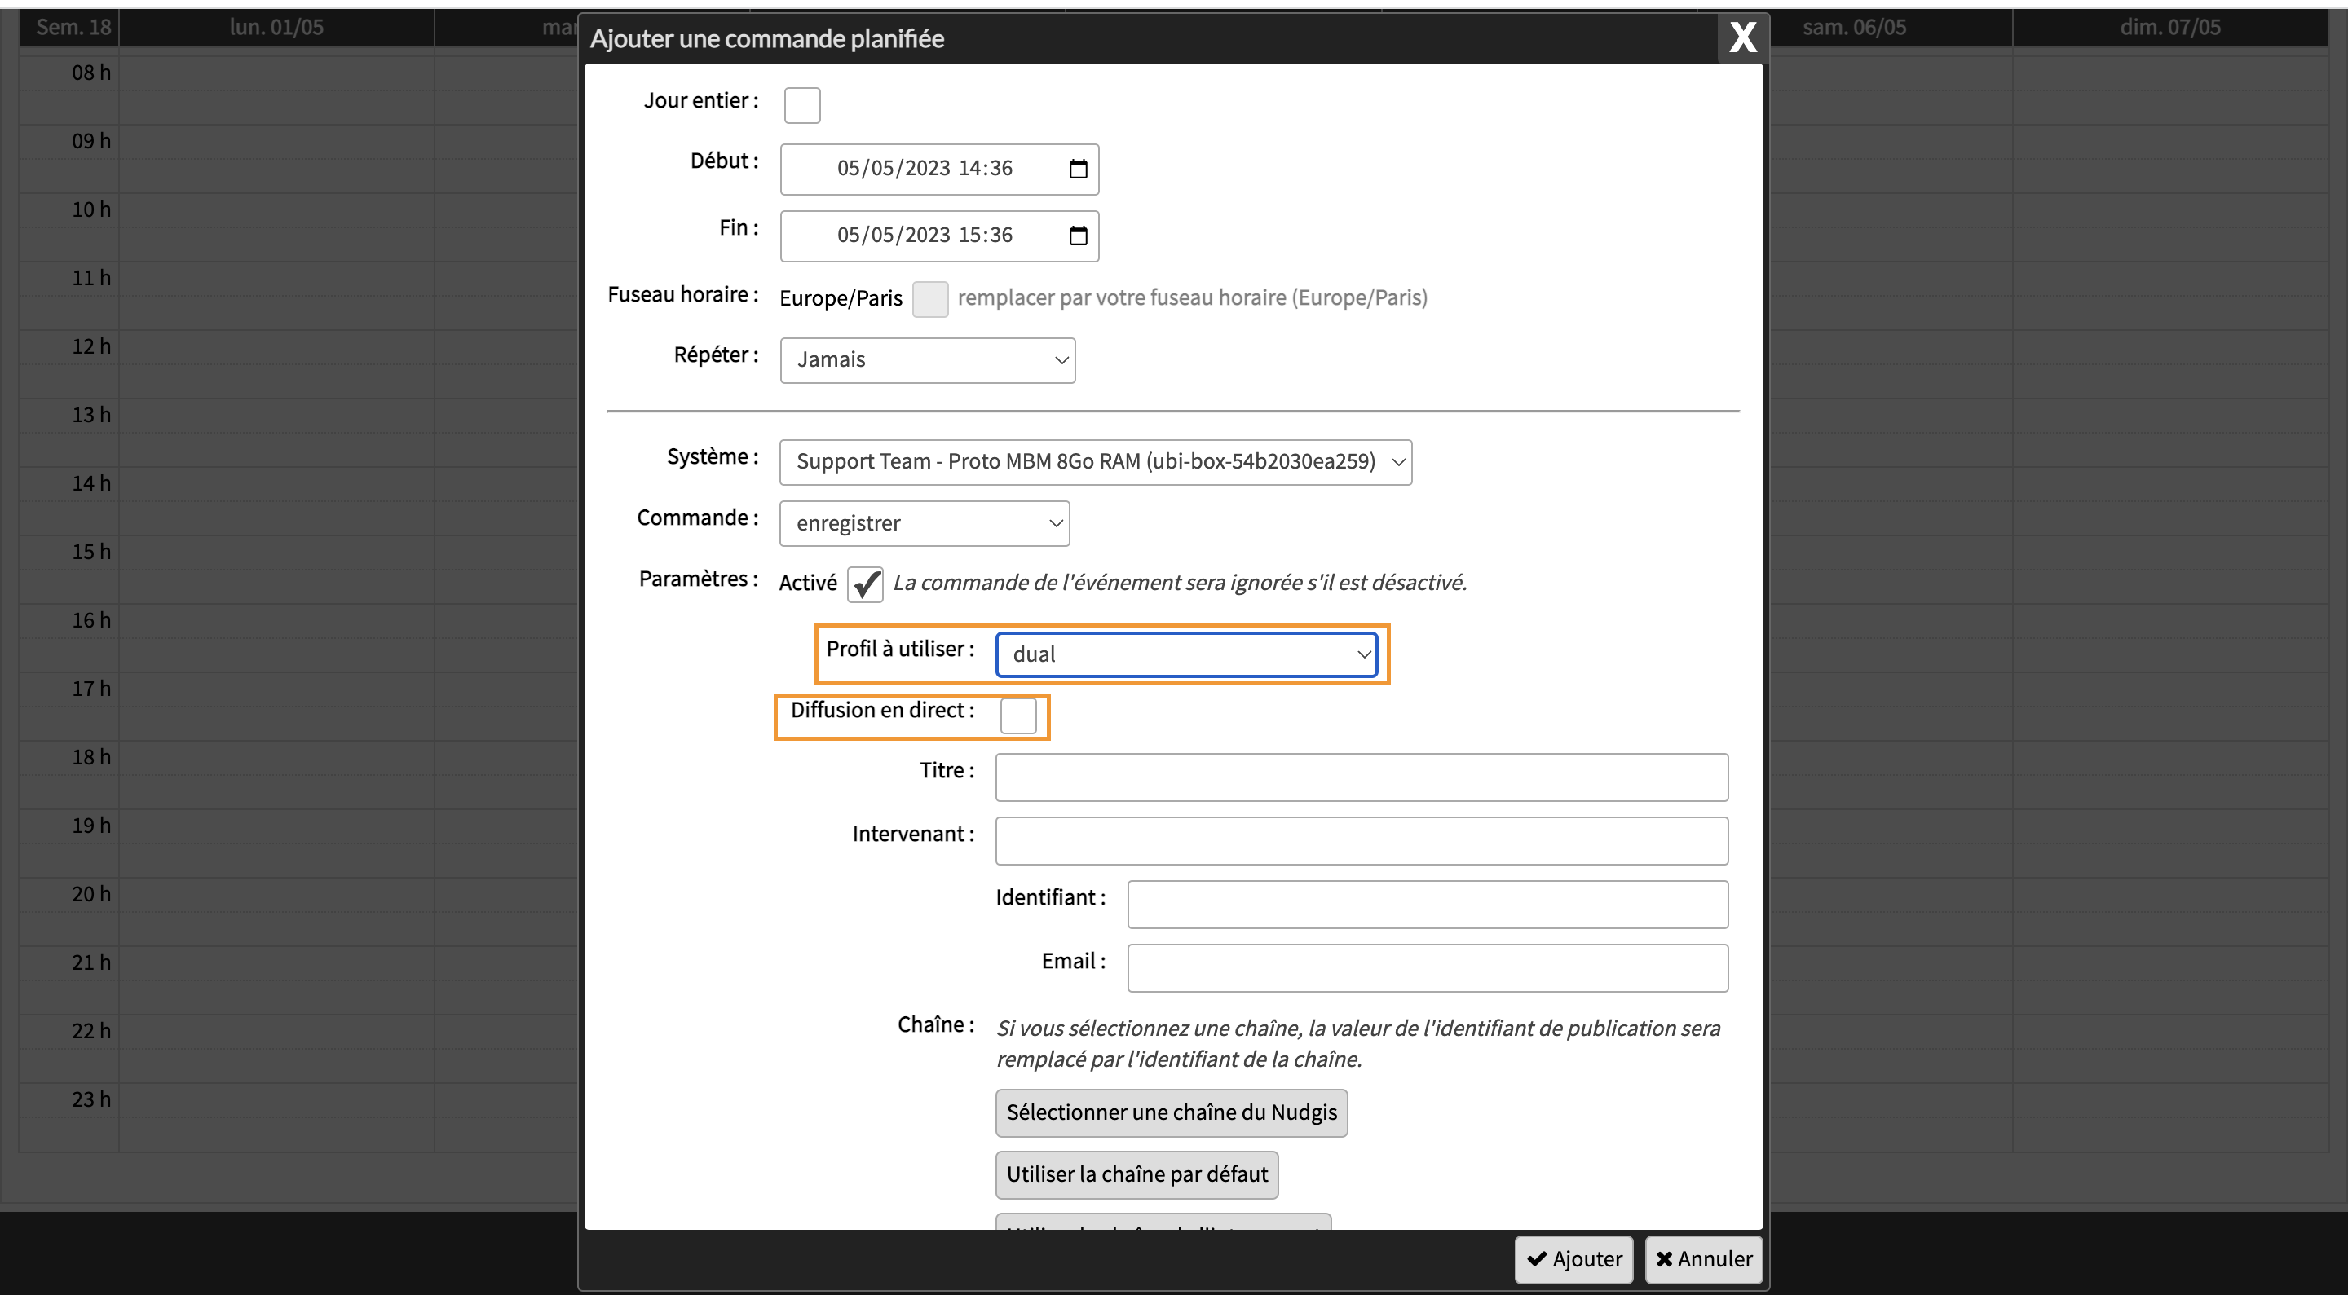Viewport: 2348px width, 1295px height.
Task: Uncheck the Activé checkbox
Action: [865, 584]
